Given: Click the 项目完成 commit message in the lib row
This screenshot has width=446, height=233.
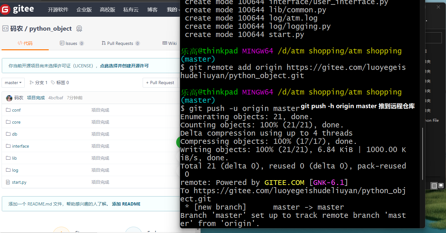Looking at the screenshot, I should click(x=100, y=158).
